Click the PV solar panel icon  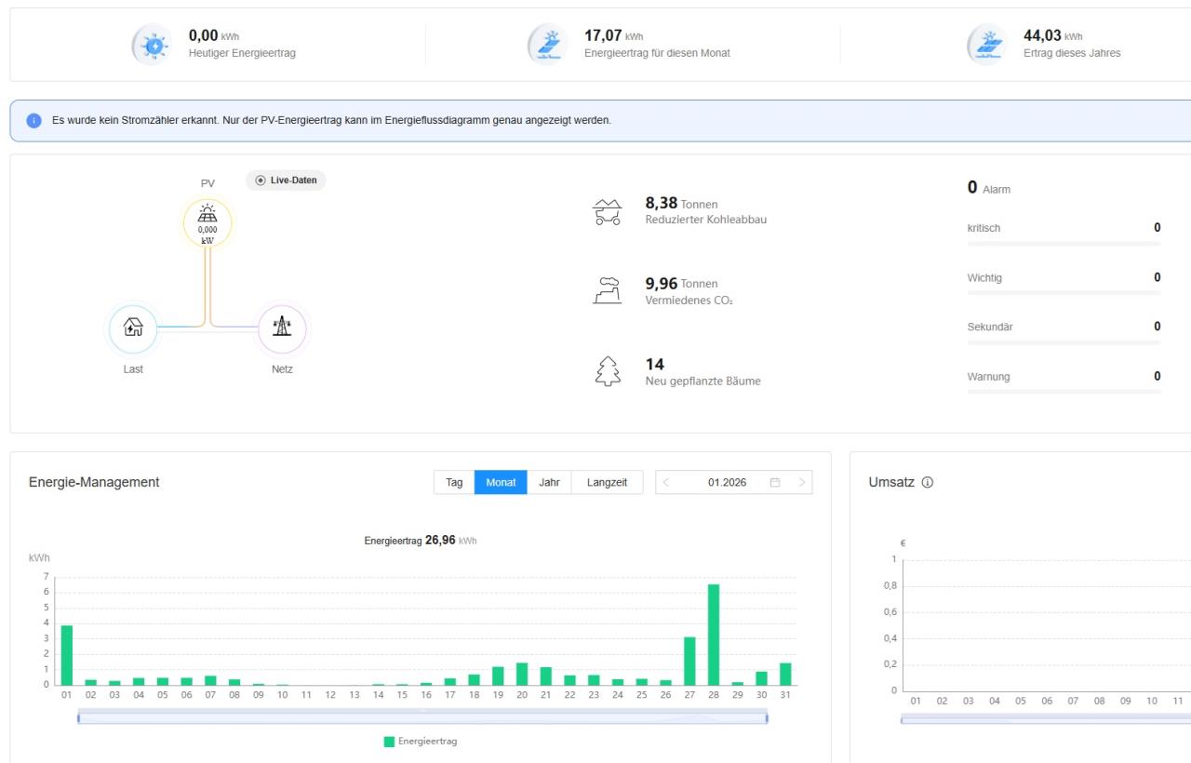(x=207, y=213)
